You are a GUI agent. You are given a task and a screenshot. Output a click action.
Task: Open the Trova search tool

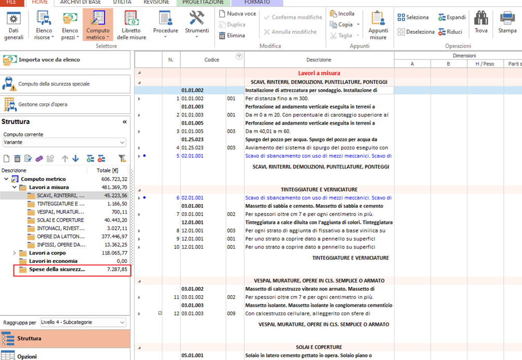click(x=481, y=23)
